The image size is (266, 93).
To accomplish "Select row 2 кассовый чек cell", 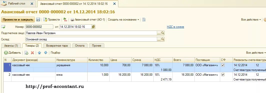I will pos(34,75).
